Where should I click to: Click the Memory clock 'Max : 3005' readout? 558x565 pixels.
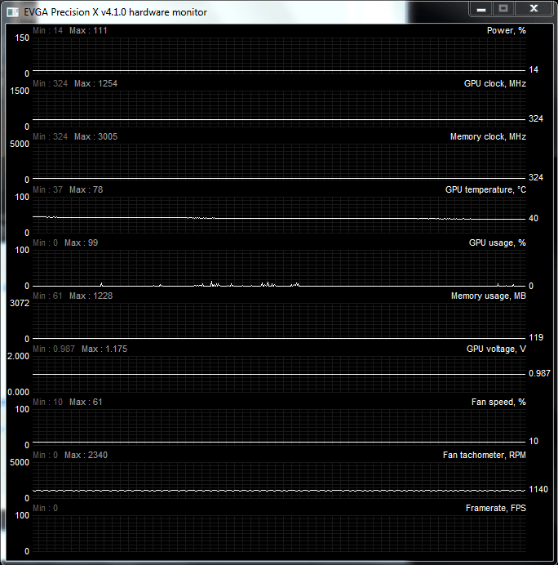click(95, 136)
